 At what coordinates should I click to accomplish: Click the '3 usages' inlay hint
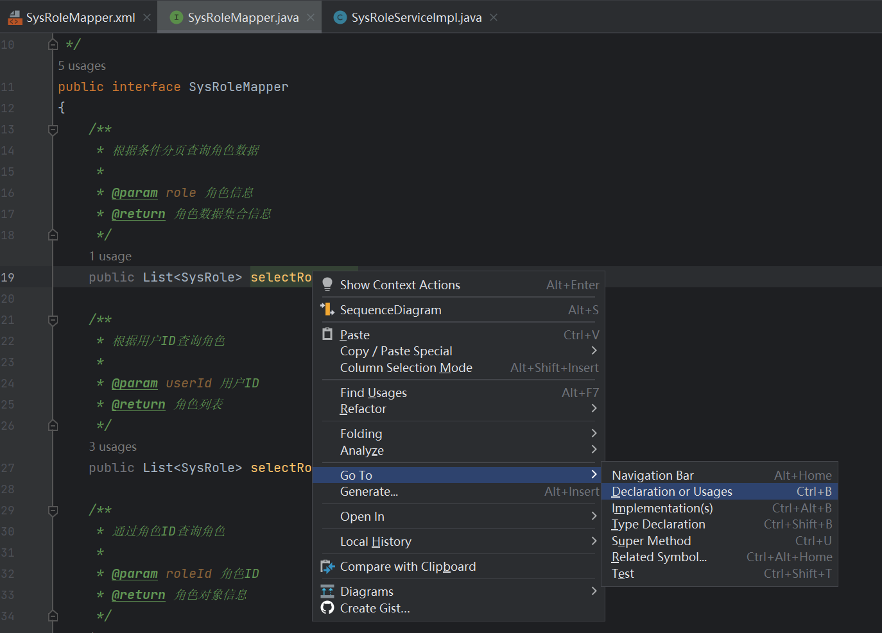click(x=112, y=446)
